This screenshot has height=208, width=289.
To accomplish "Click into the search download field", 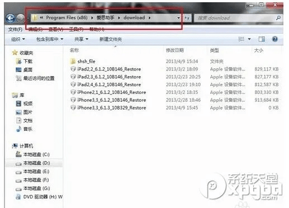I will (x=236, y=18).
